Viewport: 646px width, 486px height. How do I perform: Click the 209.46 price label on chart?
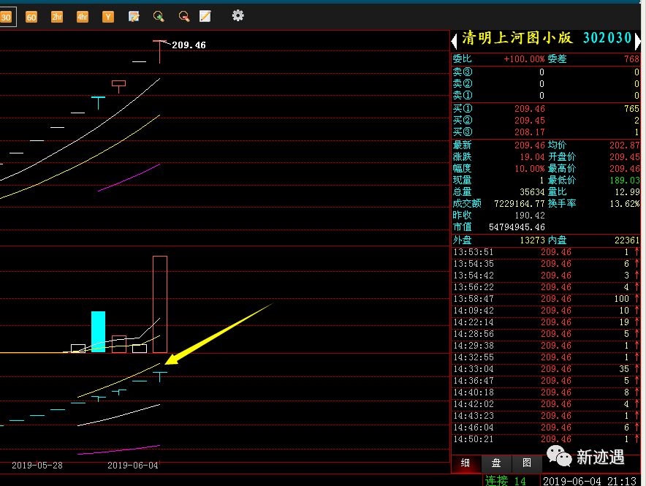pyautogui.click(x=189, y=45)
